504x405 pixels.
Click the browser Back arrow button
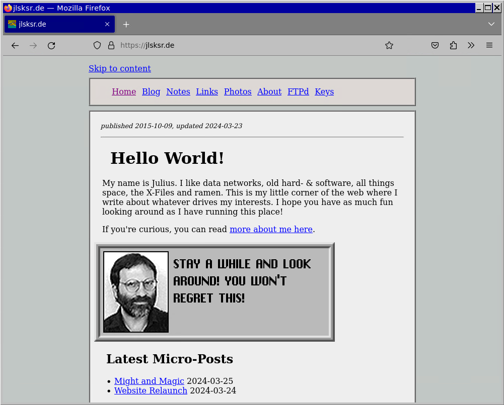click(15, 45)
